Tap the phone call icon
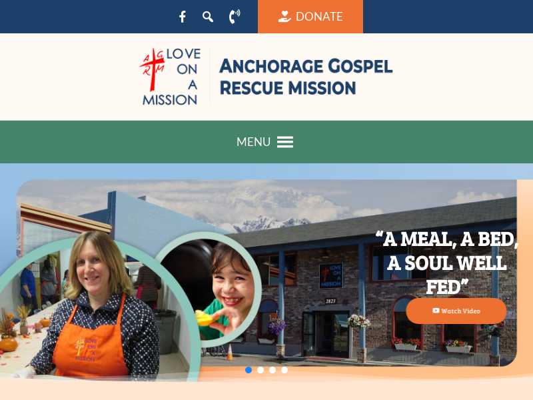Screen dimensions: 533x400 (235, 16)
